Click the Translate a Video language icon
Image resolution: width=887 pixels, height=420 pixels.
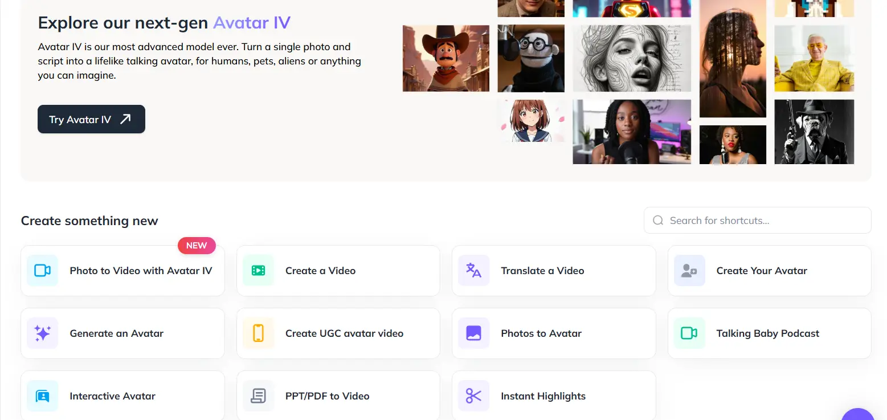474,271
